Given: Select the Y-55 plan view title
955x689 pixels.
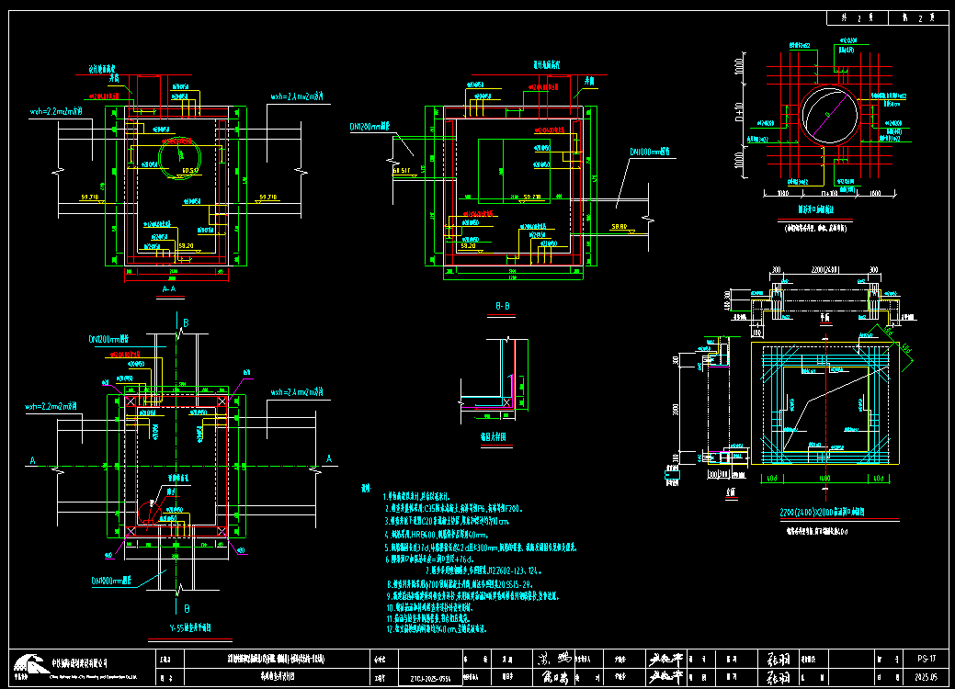Looking at the screenshot, I should pyautogui.click(x=190, y=627).
